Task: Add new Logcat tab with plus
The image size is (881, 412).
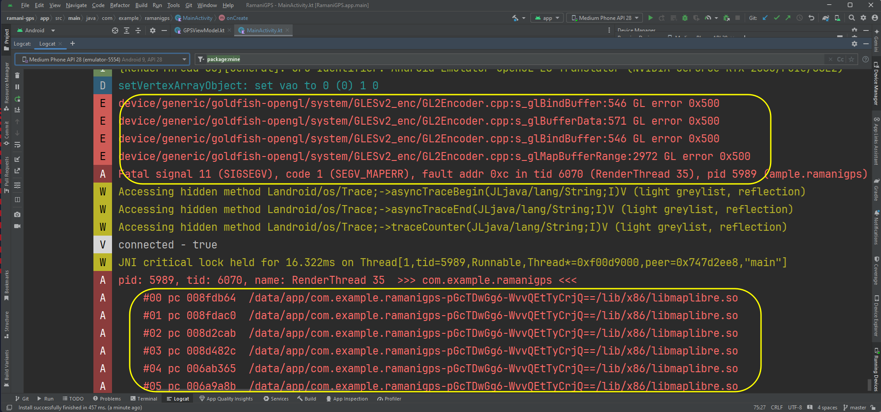Action: click(73, 43)
